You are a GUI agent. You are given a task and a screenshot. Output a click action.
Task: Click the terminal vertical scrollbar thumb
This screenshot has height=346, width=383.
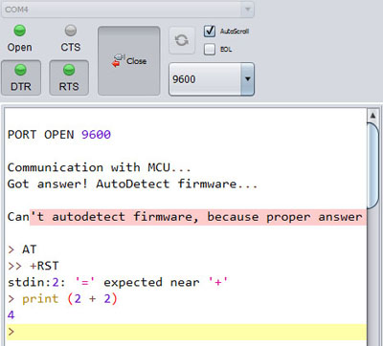coord(372,165)
